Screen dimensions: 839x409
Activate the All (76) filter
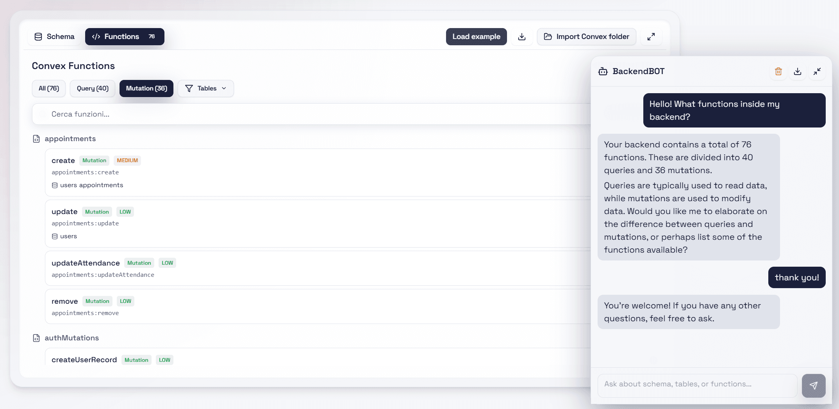[x=48, y=88]
